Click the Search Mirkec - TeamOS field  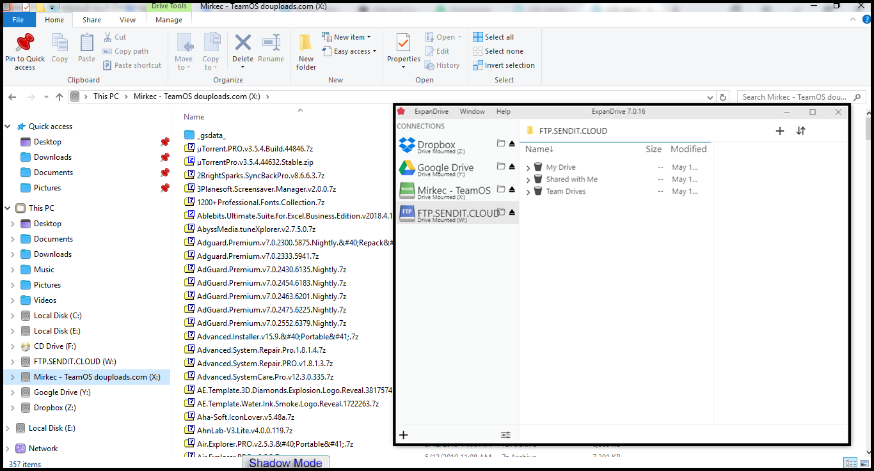tap(802, 97)
